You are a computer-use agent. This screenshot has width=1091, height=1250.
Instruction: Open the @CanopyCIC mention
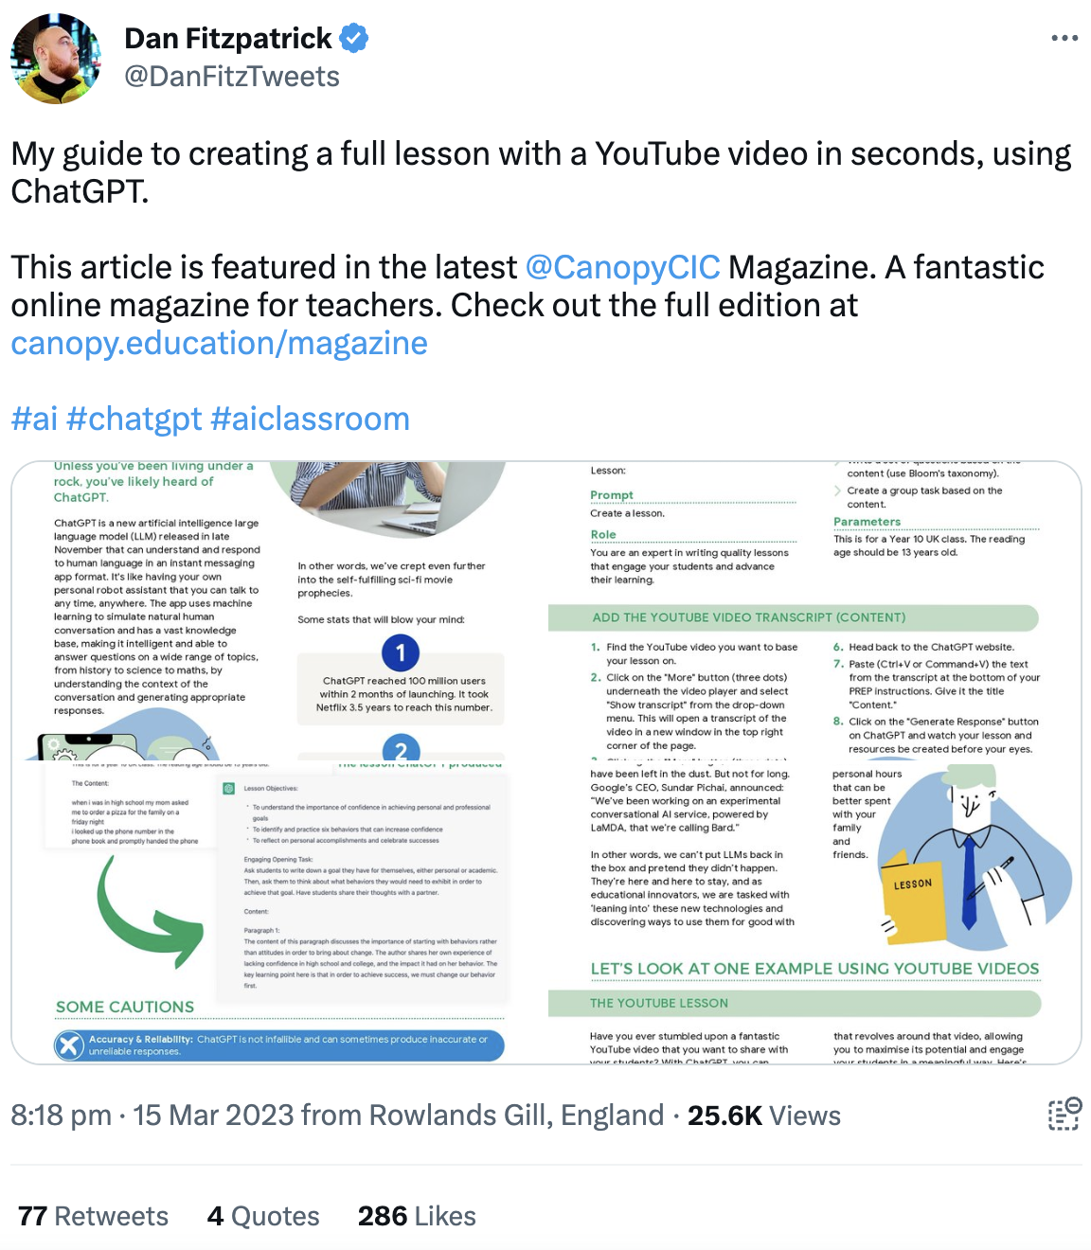pos(622,267)
